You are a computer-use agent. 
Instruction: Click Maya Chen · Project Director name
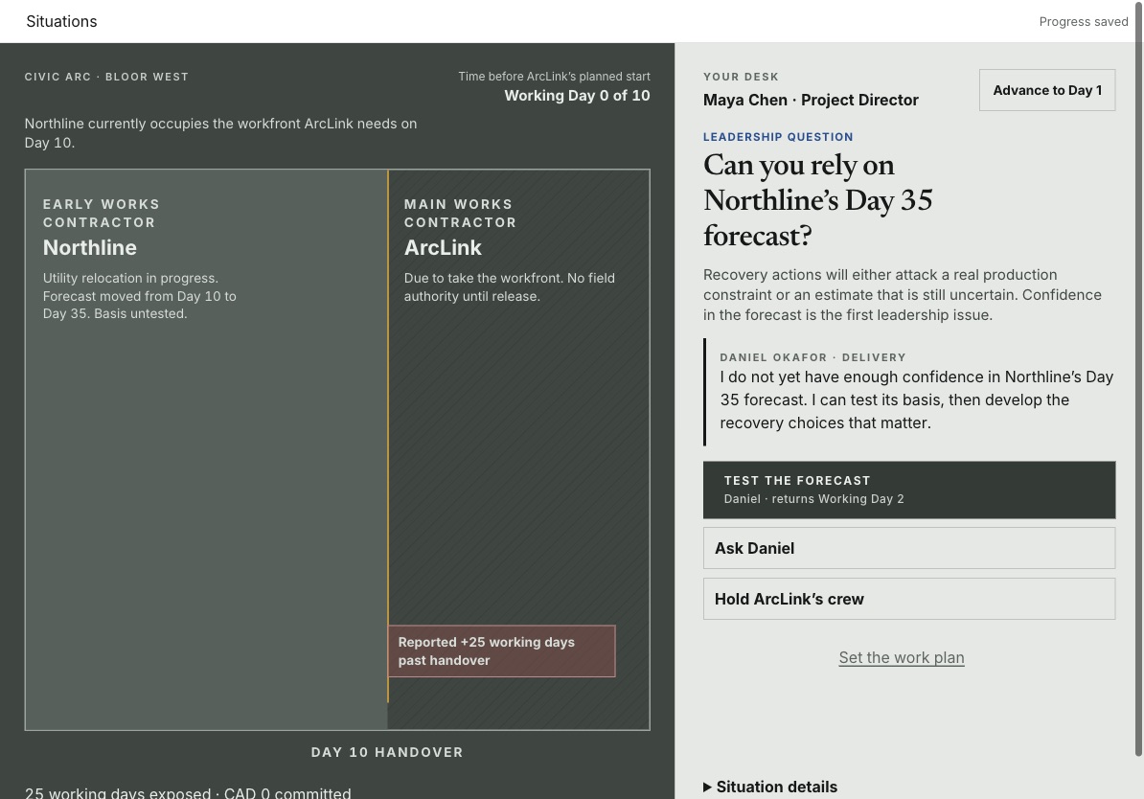tap(811, 100)
